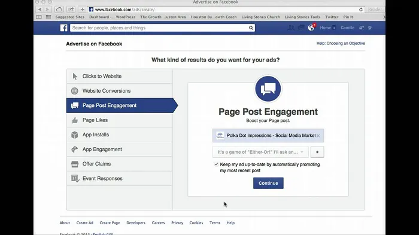
Task: Open Facebook messages icon
Action: pos(301,28)
